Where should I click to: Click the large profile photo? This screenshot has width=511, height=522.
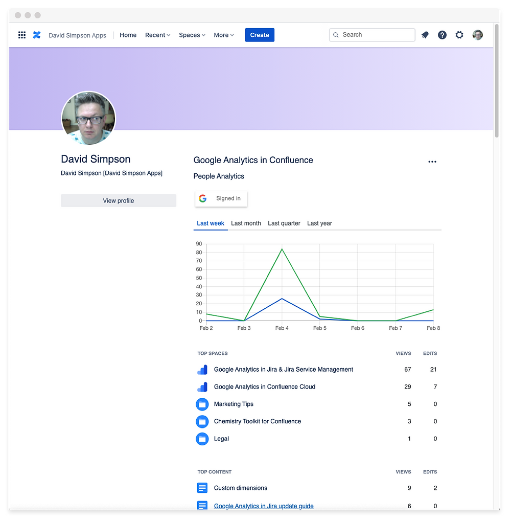(x=88, y=118)
